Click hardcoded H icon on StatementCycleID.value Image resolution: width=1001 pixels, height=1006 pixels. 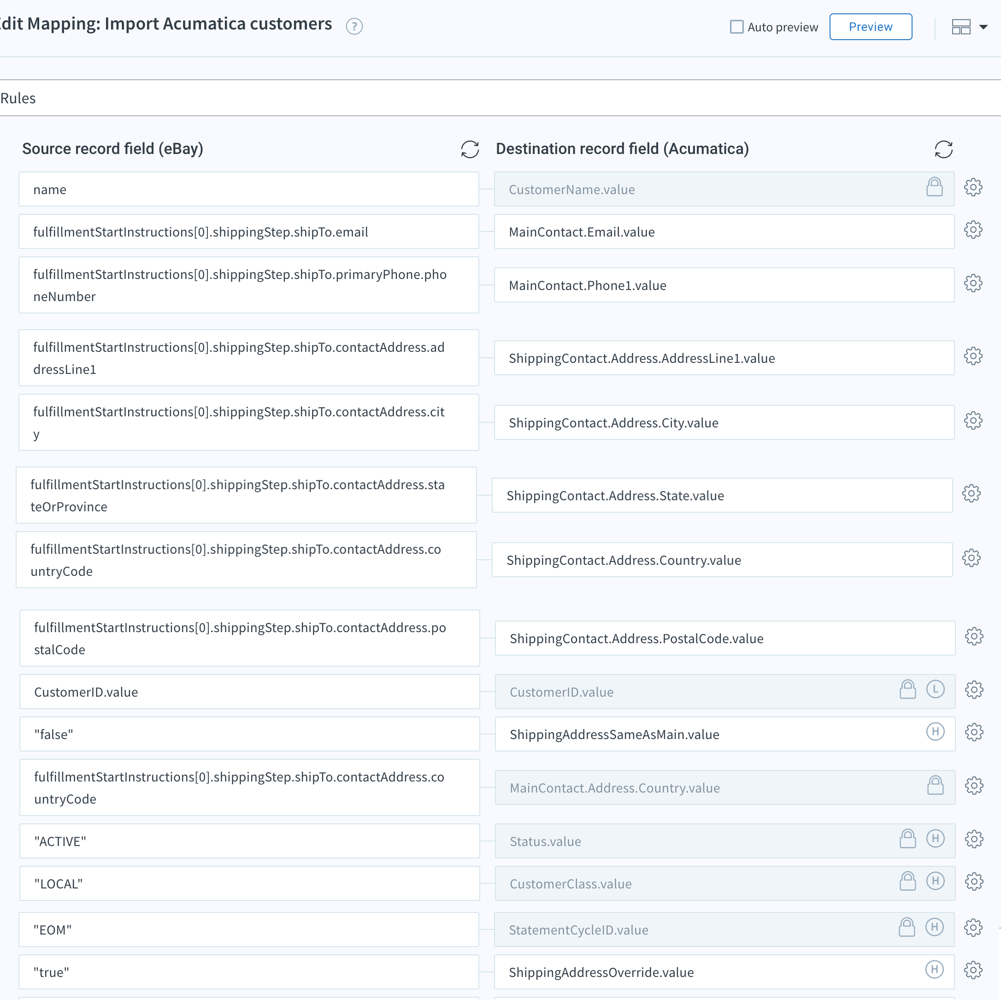pyautogui.click(x=934, y=927)
